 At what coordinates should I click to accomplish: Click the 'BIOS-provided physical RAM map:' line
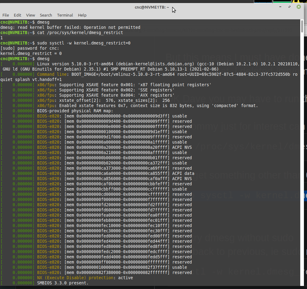pos(57,111)
